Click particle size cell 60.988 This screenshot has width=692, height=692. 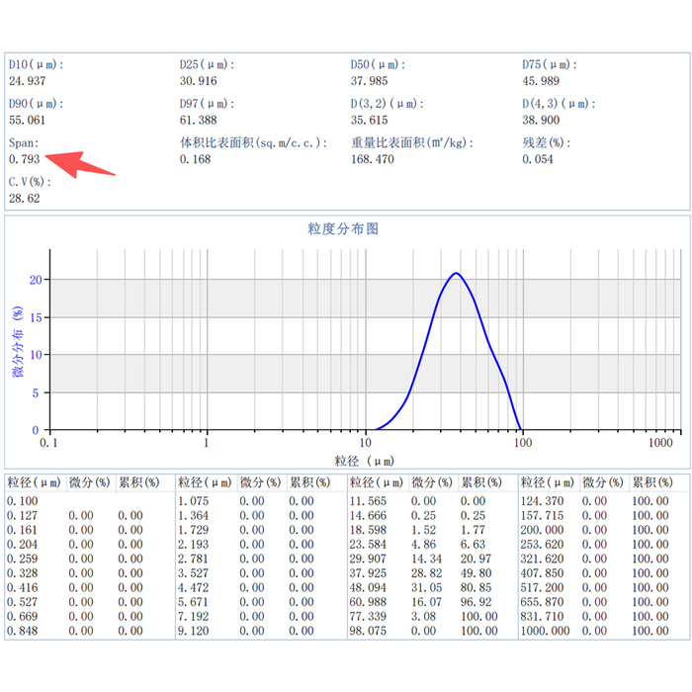(x=368, y=602)
